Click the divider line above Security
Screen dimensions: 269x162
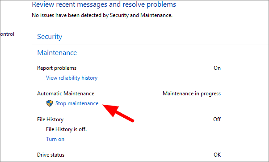150,28
